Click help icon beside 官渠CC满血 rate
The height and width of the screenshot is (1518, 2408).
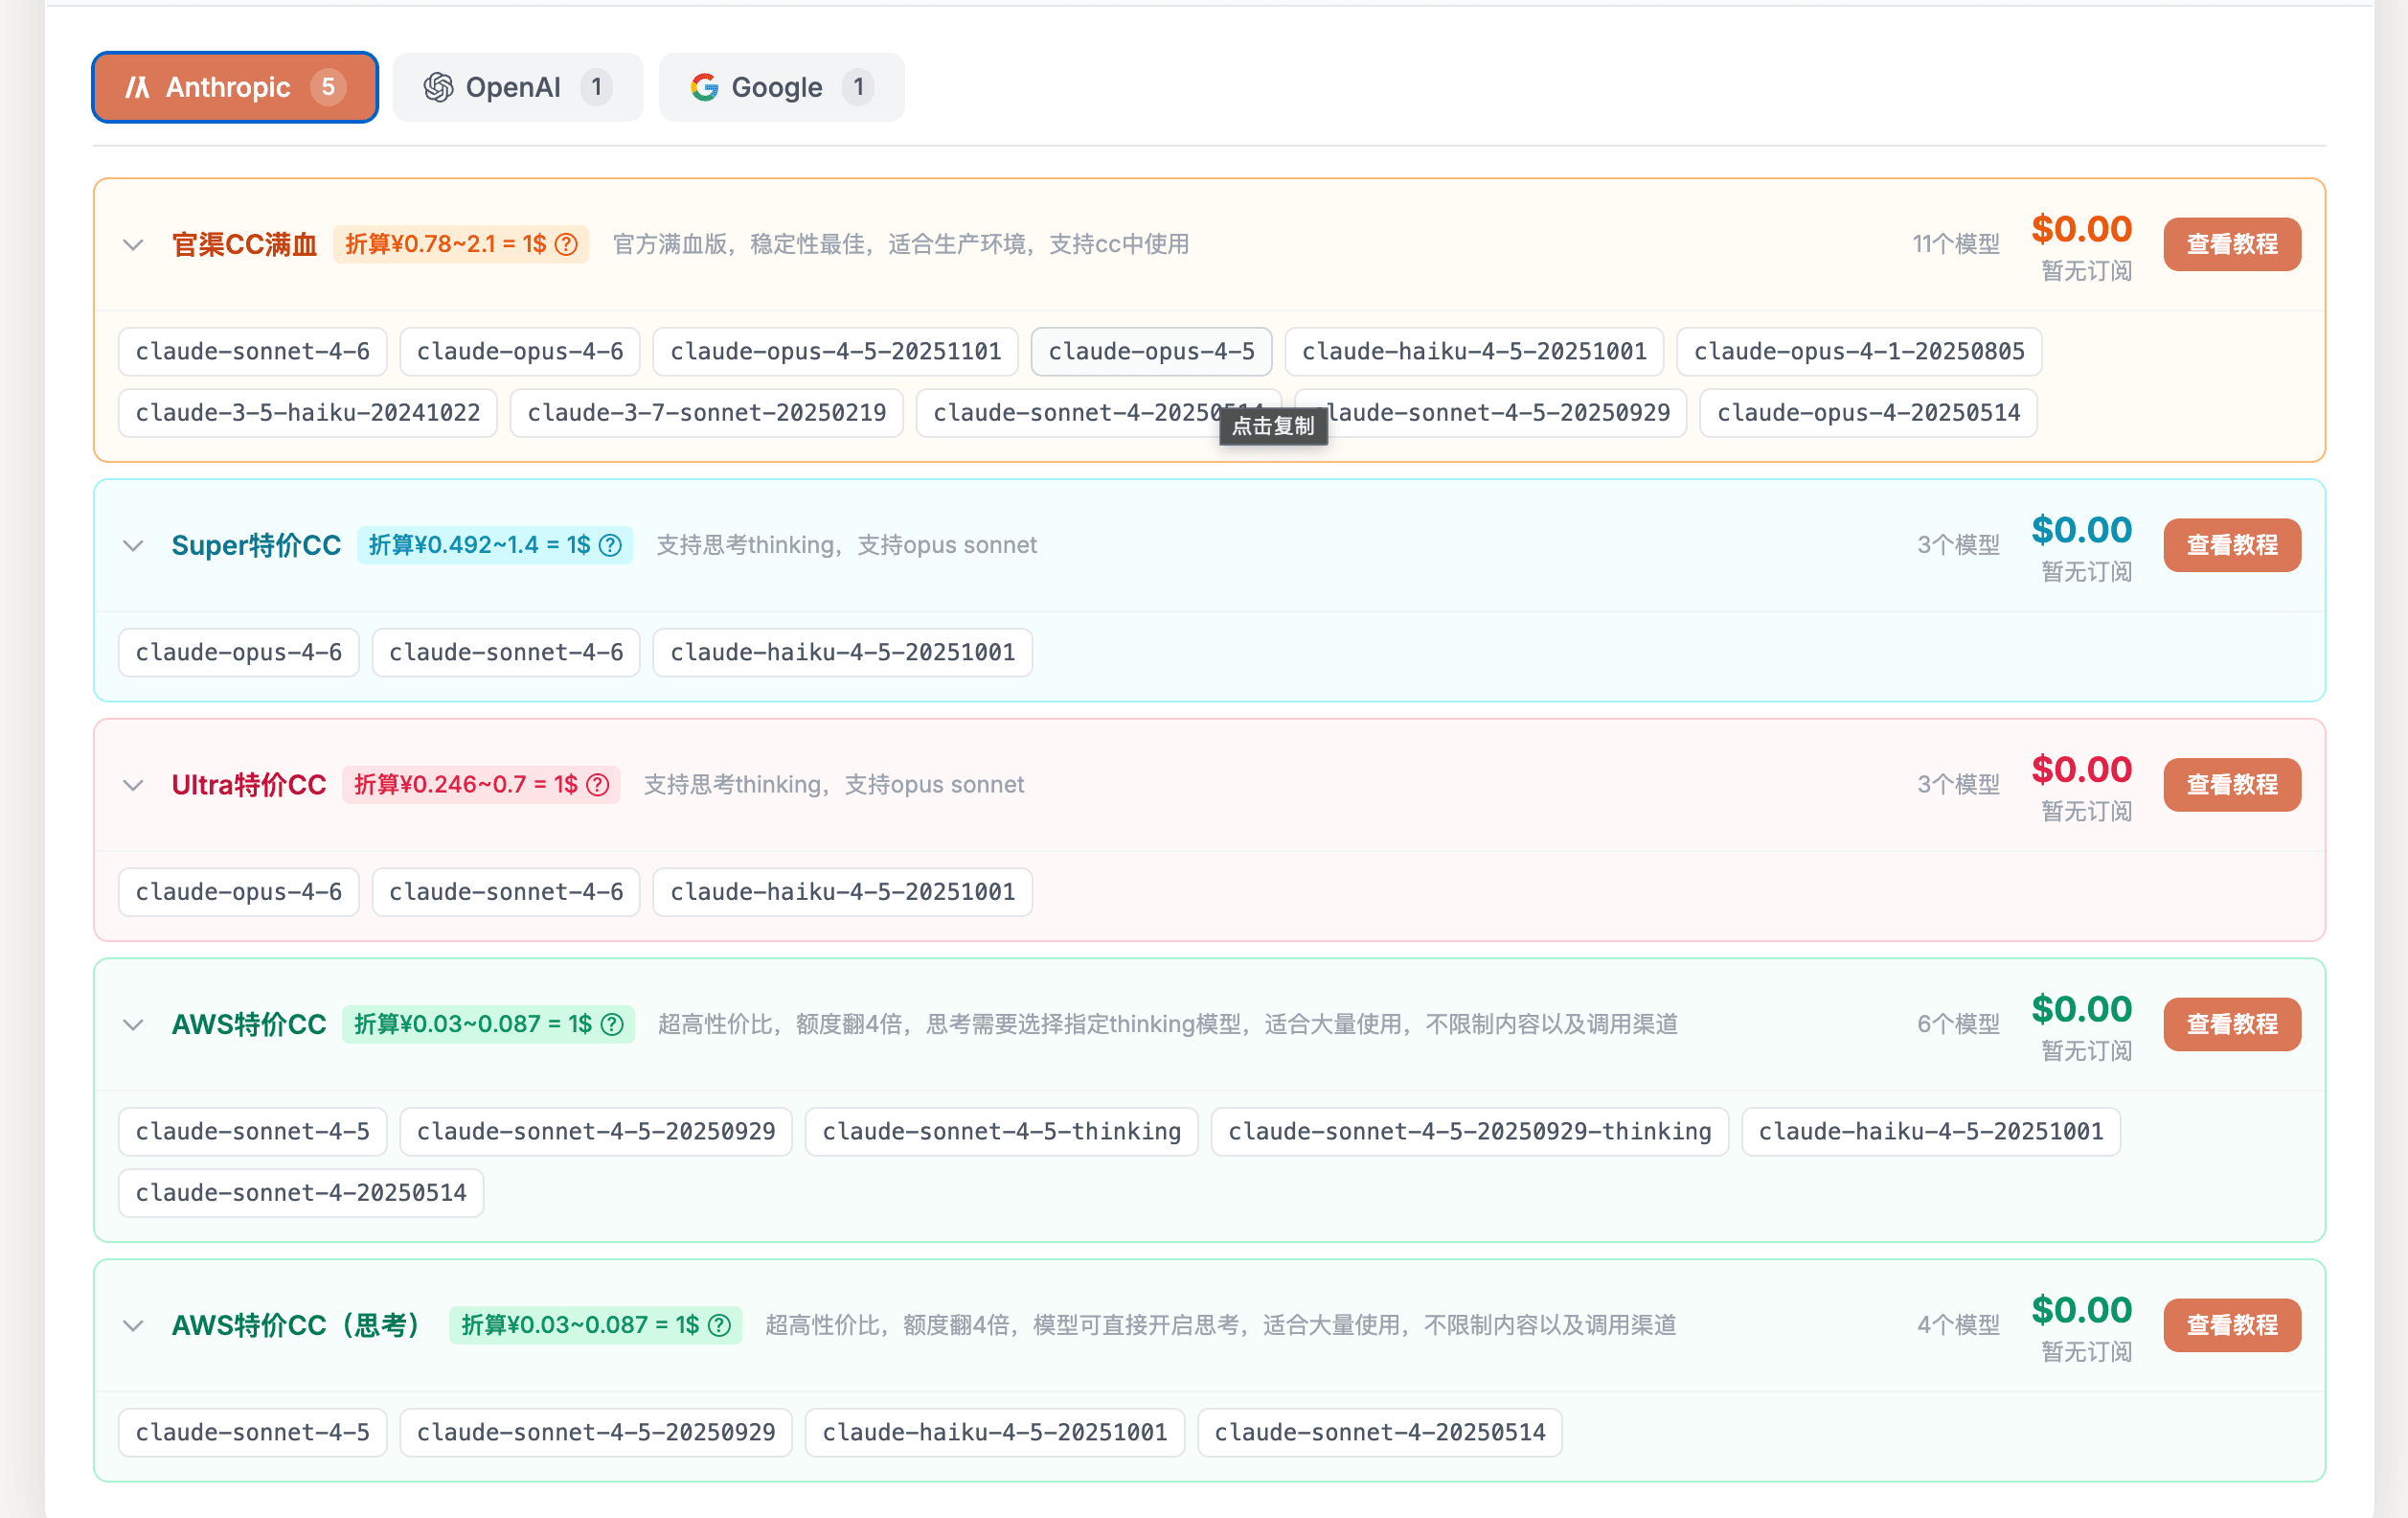point(566,244)
